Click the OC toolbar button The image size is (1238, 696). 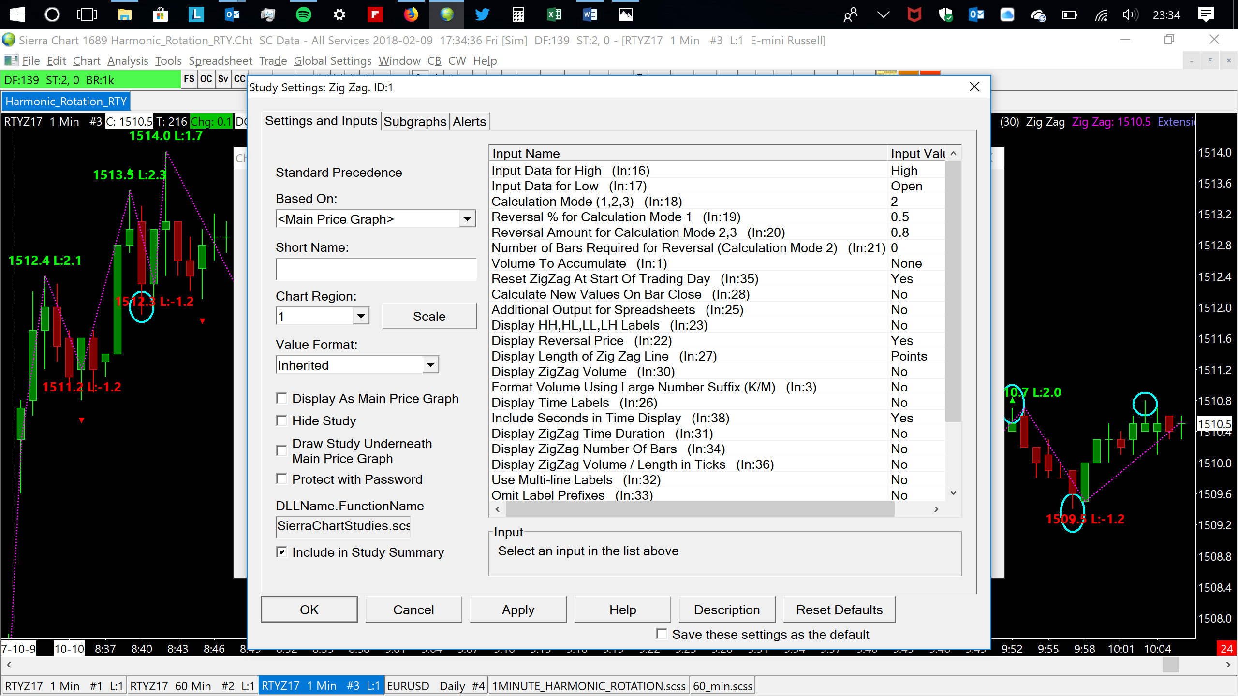(x=206, y=79)
